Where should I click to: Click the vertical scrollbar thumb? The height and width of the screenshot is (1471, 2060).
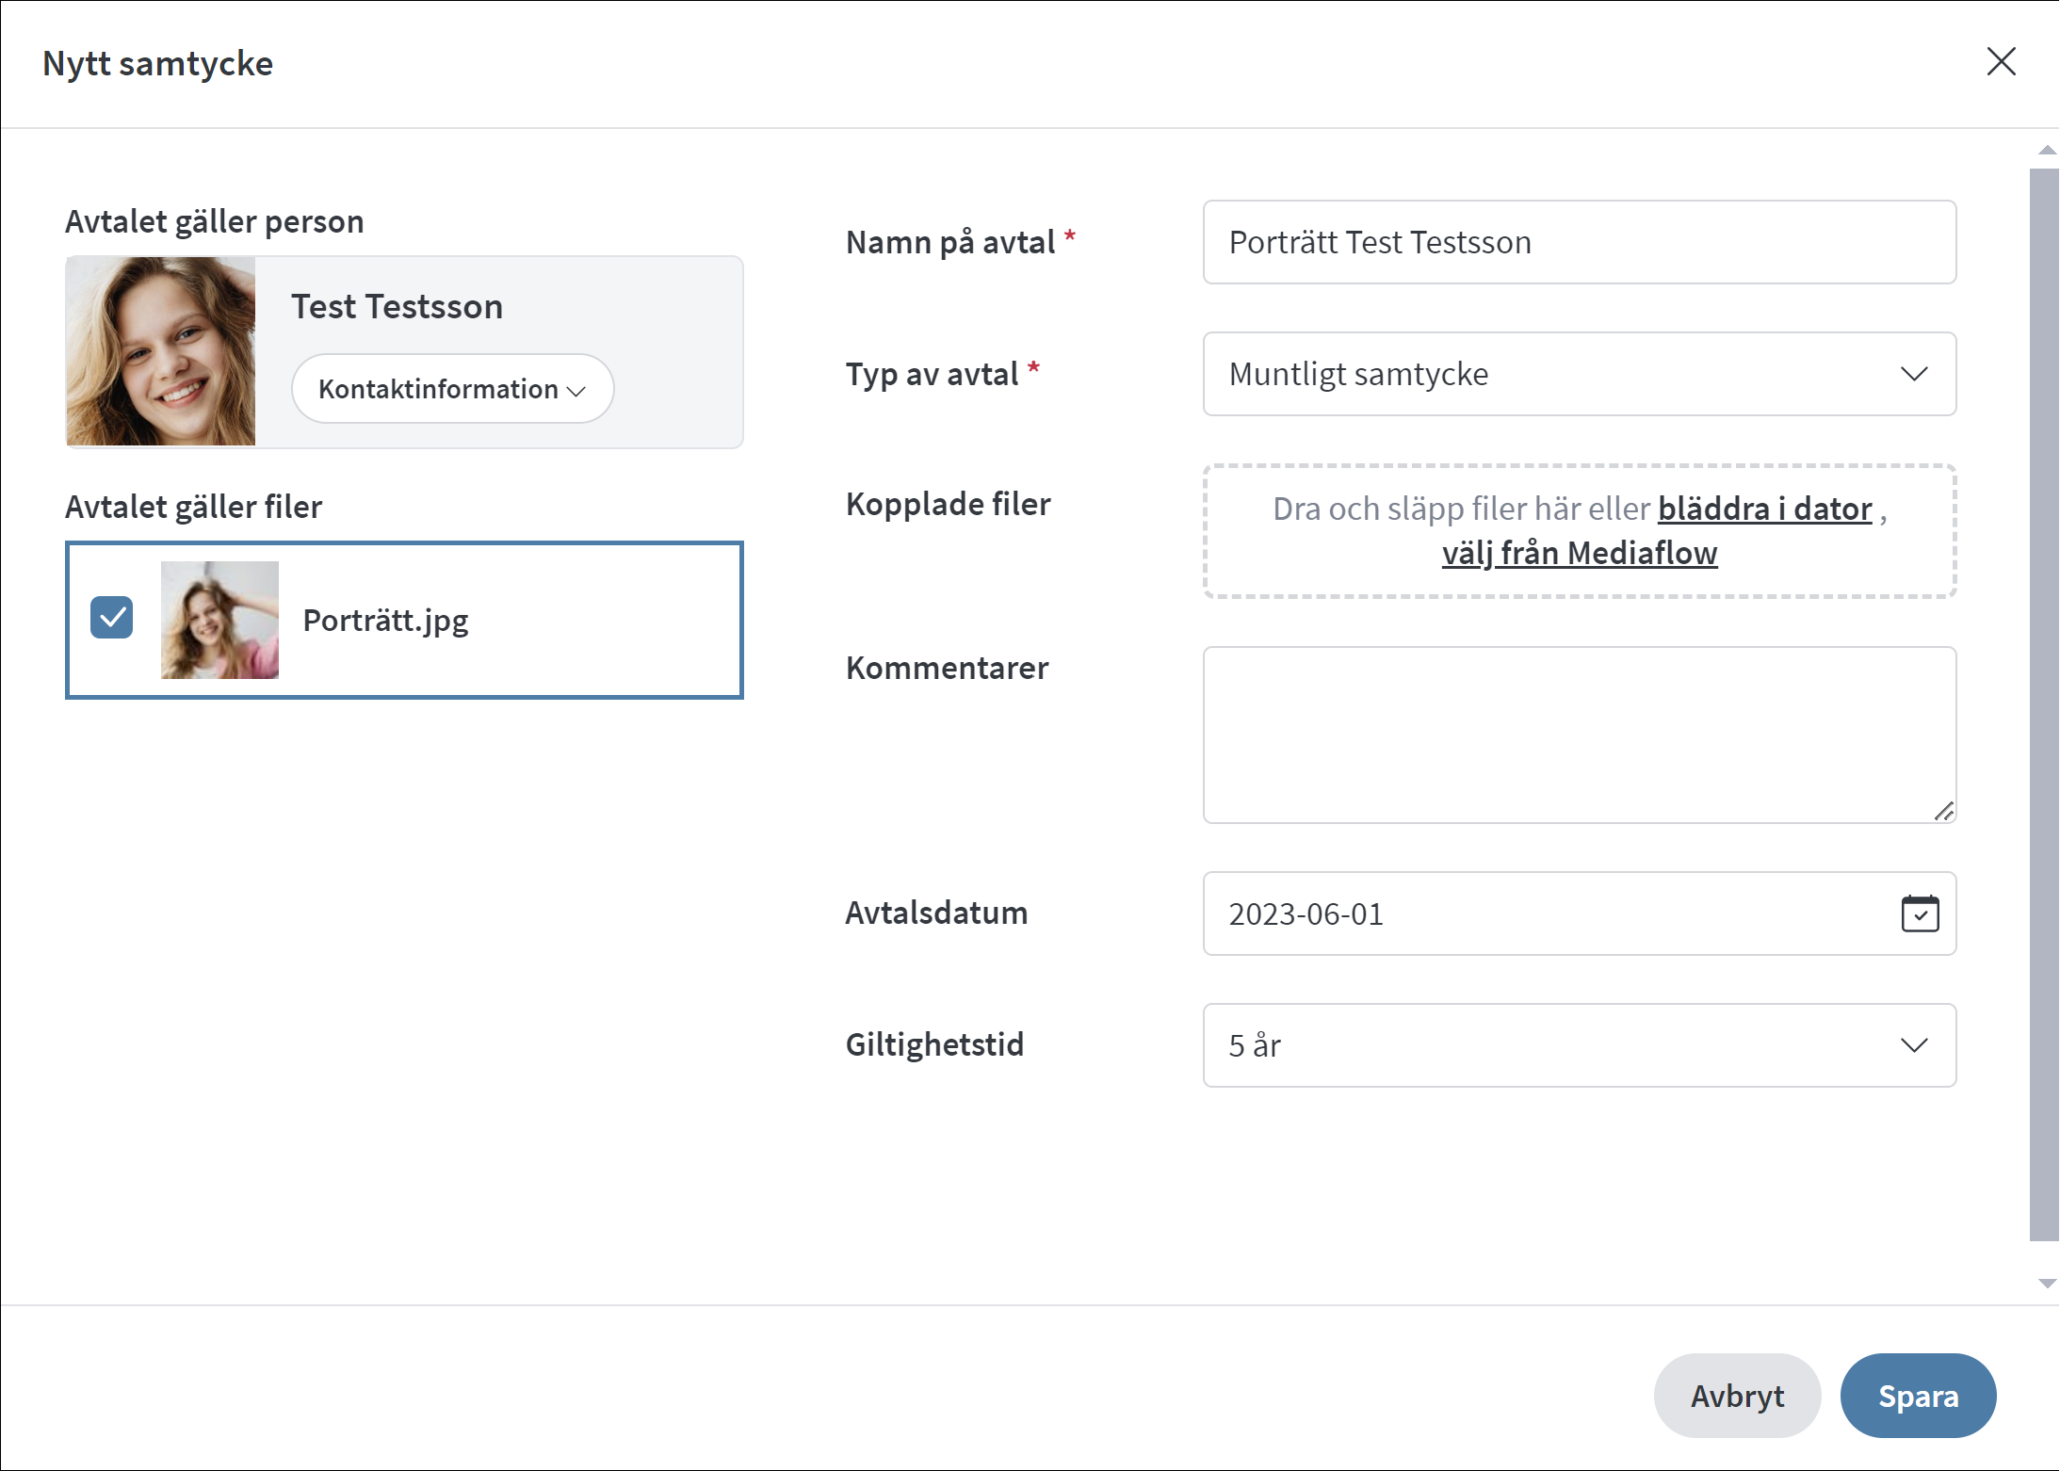2044,704
